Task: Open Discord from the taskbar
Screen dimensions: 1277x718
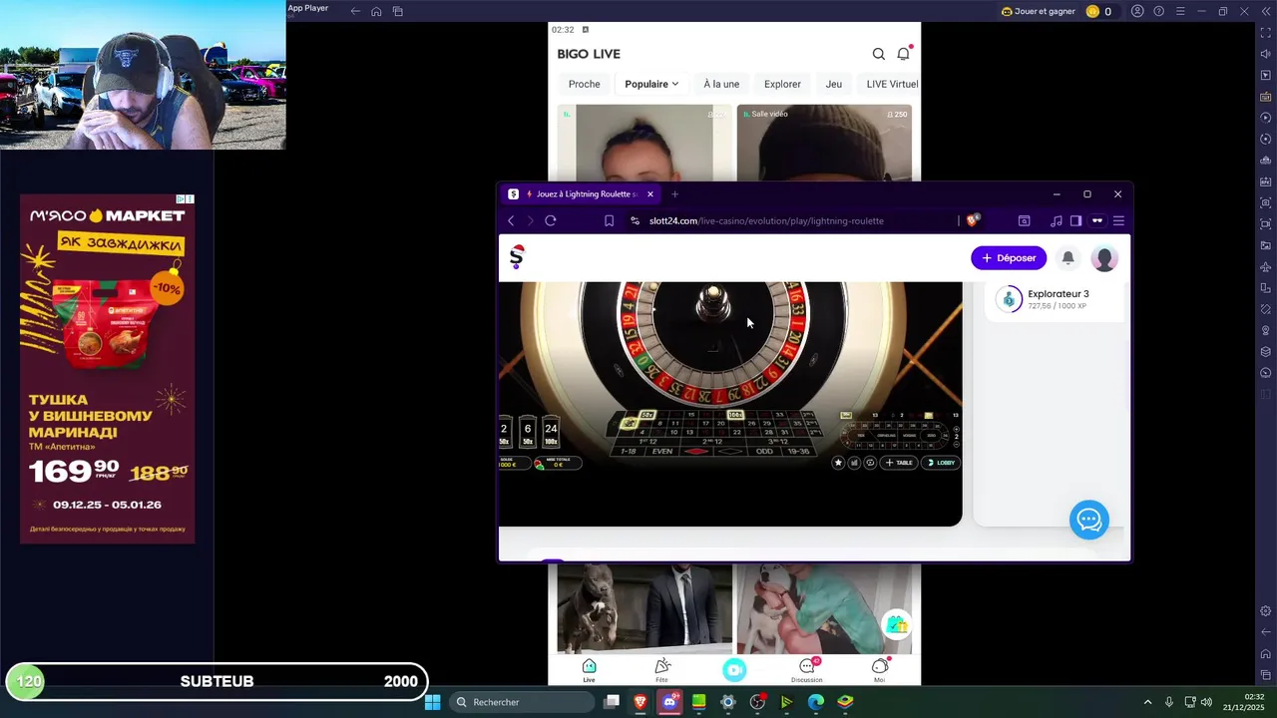Action: 669,702
